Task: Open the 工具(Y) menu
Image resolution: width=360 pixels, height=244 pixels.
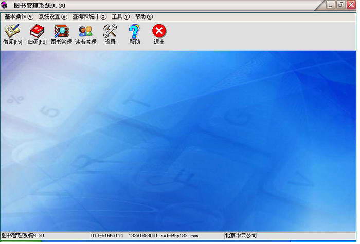Action: pyautogui.click(x=121, y=17)
